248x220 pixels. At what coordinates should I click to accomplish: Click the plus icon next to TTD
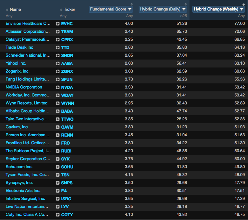[58, 47]
